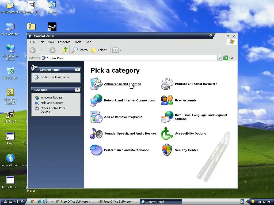Click the Search toolbar button

tap(79, 50)
